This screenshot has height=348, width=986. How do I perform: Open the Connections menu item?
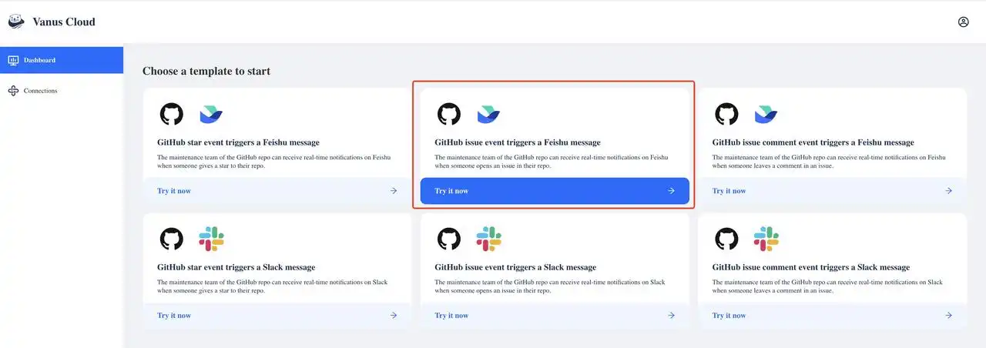pyautogui.click(x=62, y=91)
